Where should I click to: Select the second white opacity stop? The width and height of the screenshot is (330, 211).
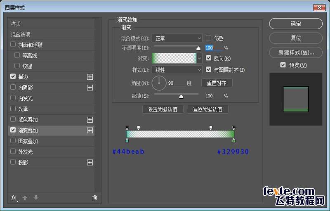(x=139, y=128)
